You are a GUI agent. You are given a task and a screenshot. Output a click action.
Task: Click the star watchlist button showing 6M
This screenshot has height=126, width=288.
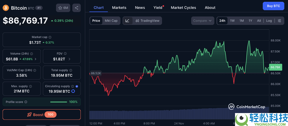pos(63,8)
